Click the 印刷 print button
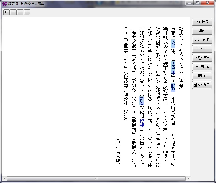Image resolution: width=216 pixels, height=183 pixels. click(202, 31)
